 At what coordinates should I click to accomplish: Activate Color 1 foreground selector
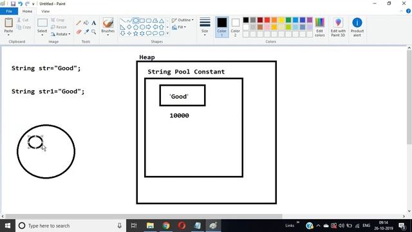tap(221, 27)
